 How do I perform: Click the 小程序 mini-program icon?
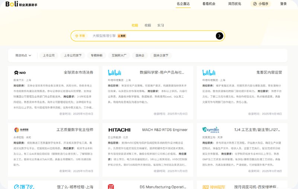click(x=255, y=4)
